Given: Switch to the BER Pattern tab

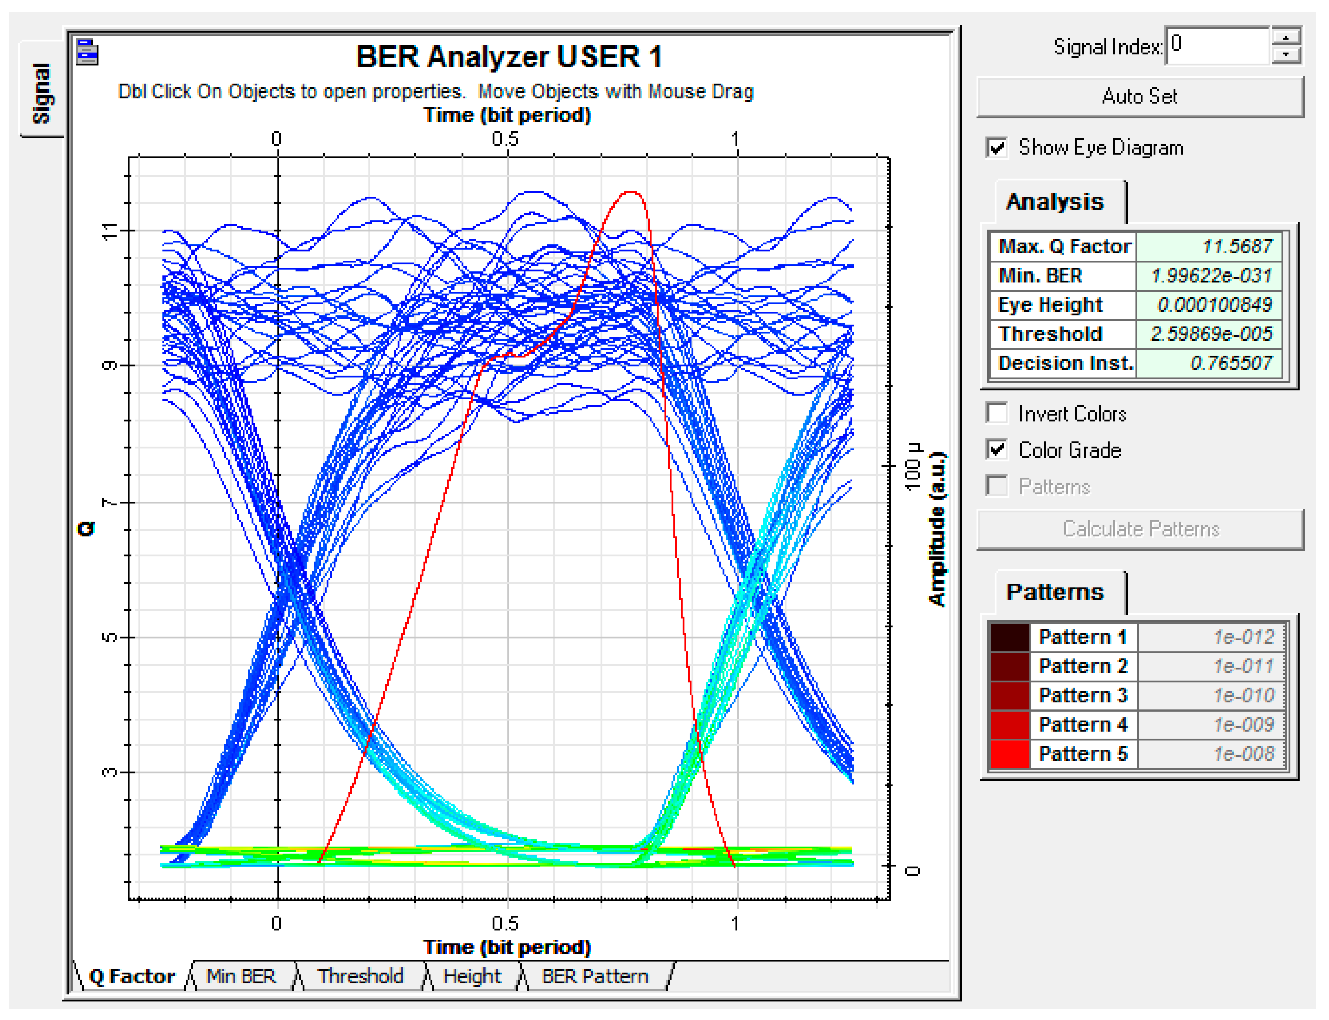Looking at the screenshot, I should pos(595,976).
